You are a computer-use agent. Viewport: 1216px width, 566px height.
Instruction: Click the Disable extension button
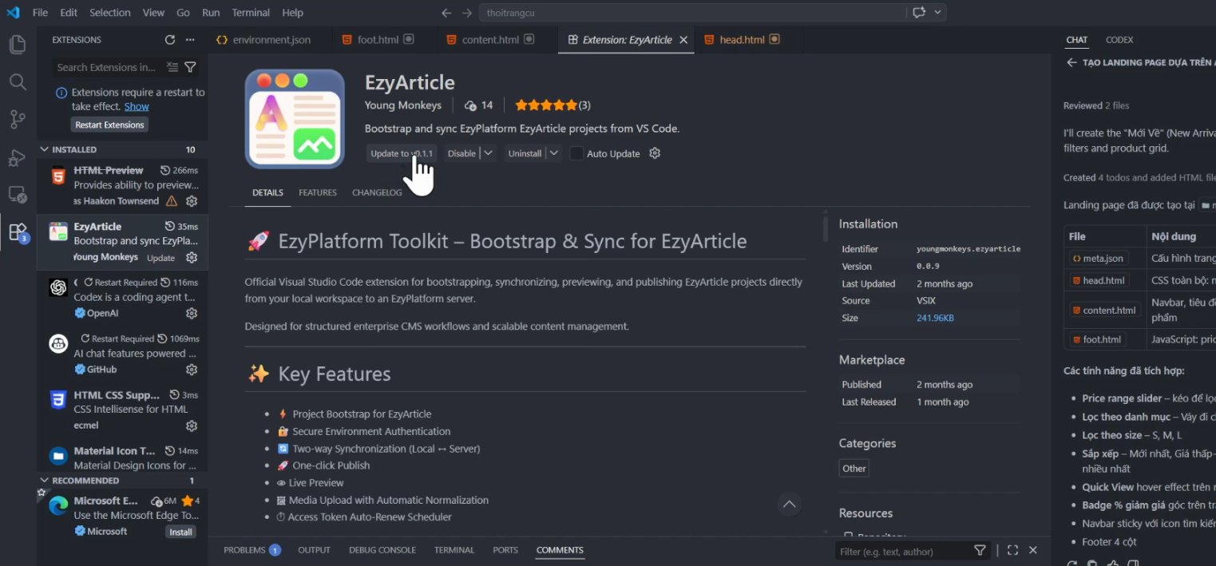461,153
